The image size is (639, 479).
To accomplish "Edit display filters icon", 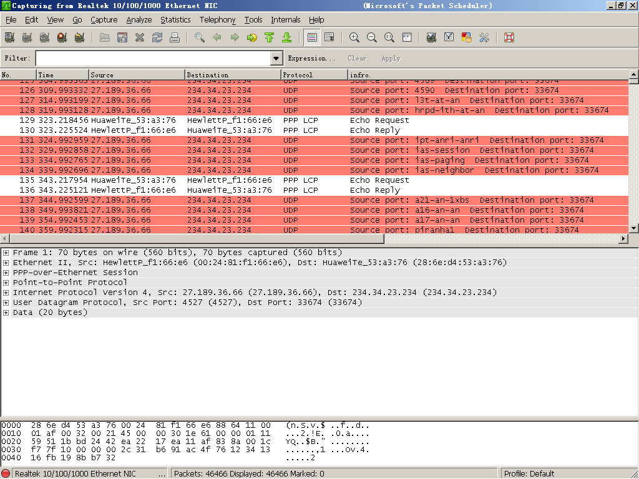I will (x=449, y=37).
